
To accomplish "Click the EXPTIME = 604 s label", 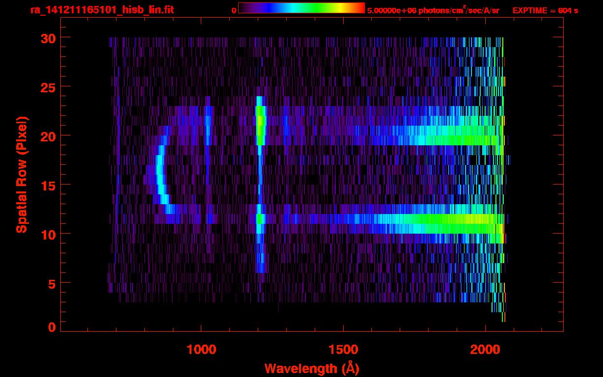I will (545, 10).
